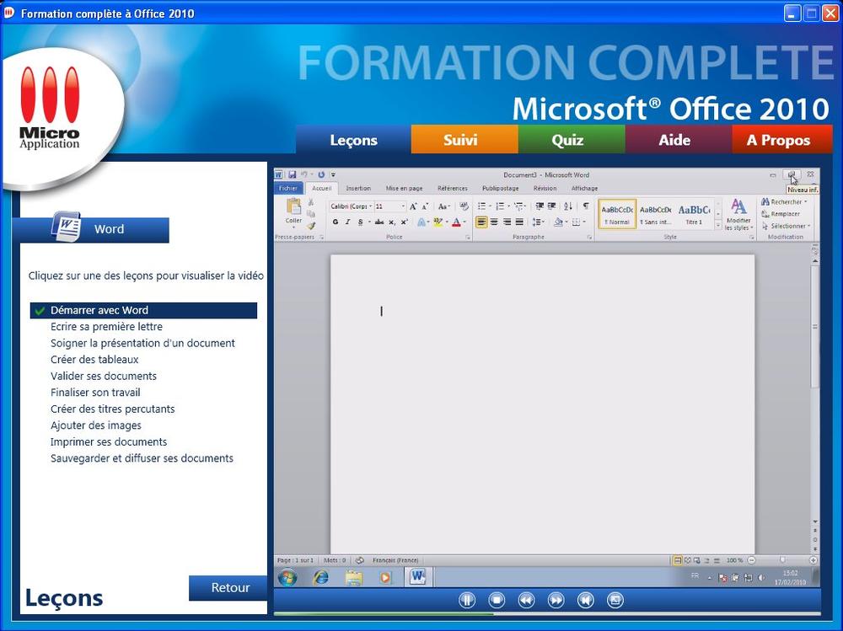Open the change case Aa dropdown
The height and width of the screenshot is (631, 843).
pyautogui.click(x=443, y=206)
